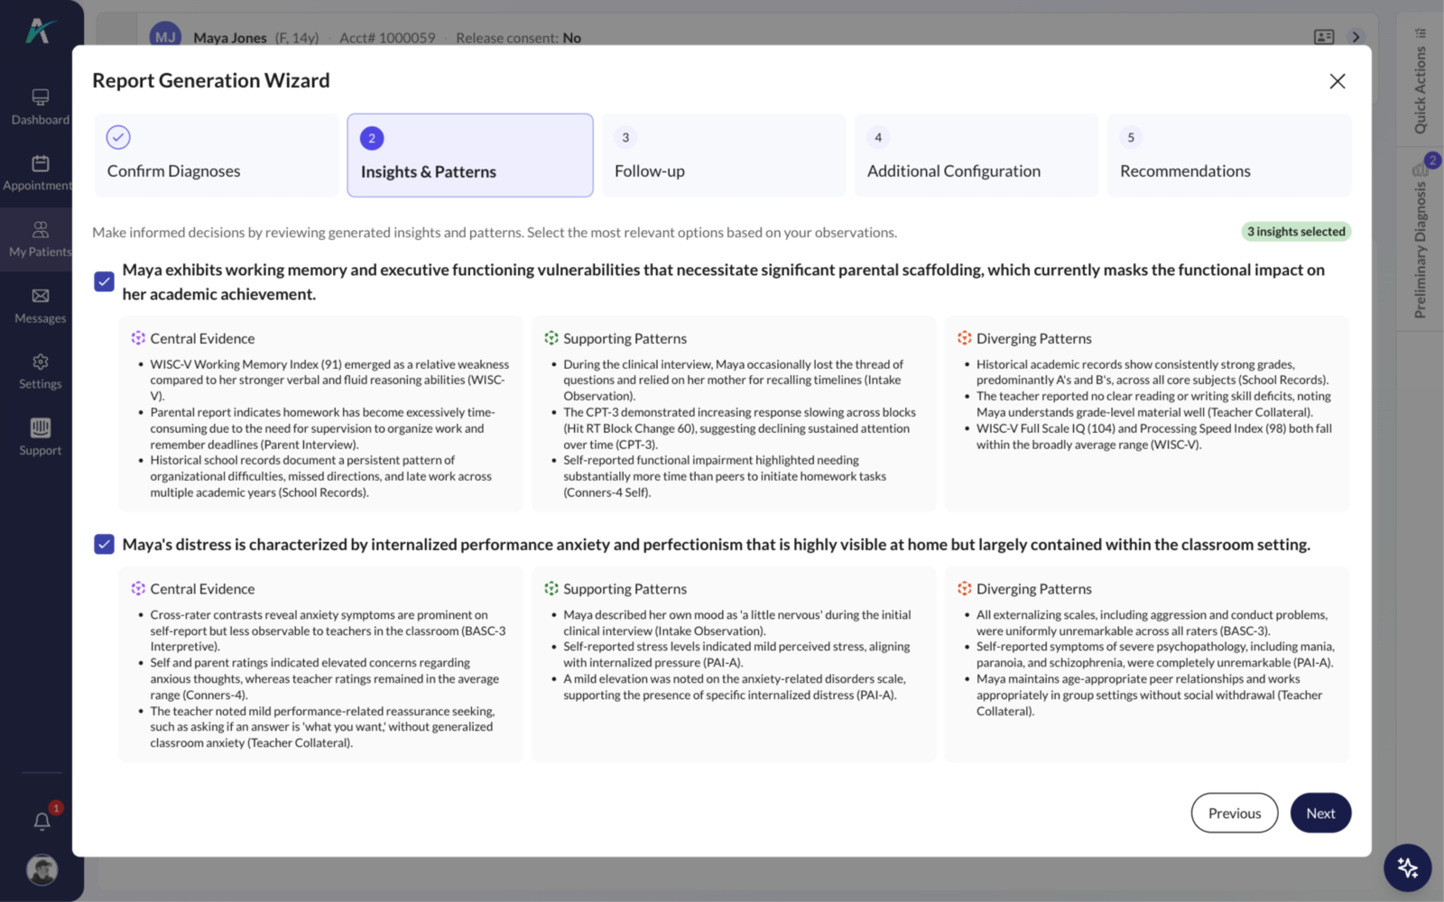Go to Confirm Diagnoses step
This screenshot has width=1444, height=902.
tap(216, 155)
